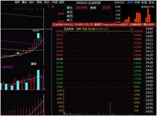Image resolution: width=157 pixels, height=116 pixels.
Task: Select the 卖五 order row
Action: click(x=89, y=12)
